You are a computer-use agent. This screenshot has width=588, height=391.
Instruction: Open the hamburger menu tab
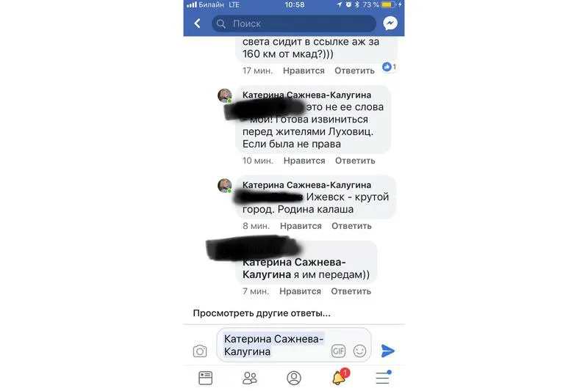[383, 378]
